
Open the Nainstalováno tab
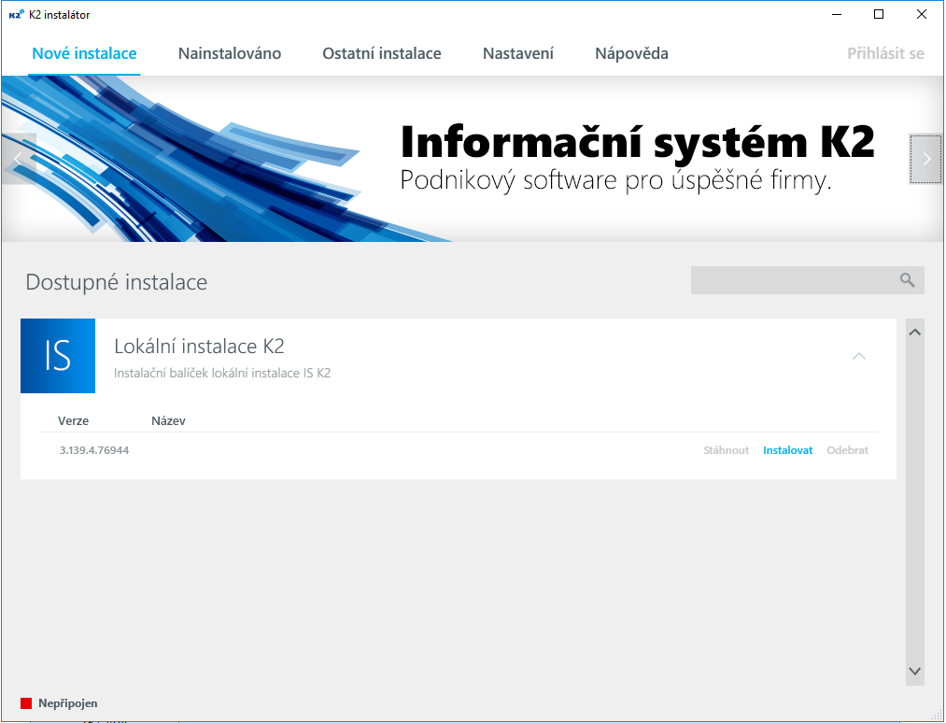(x=229, y=54)
